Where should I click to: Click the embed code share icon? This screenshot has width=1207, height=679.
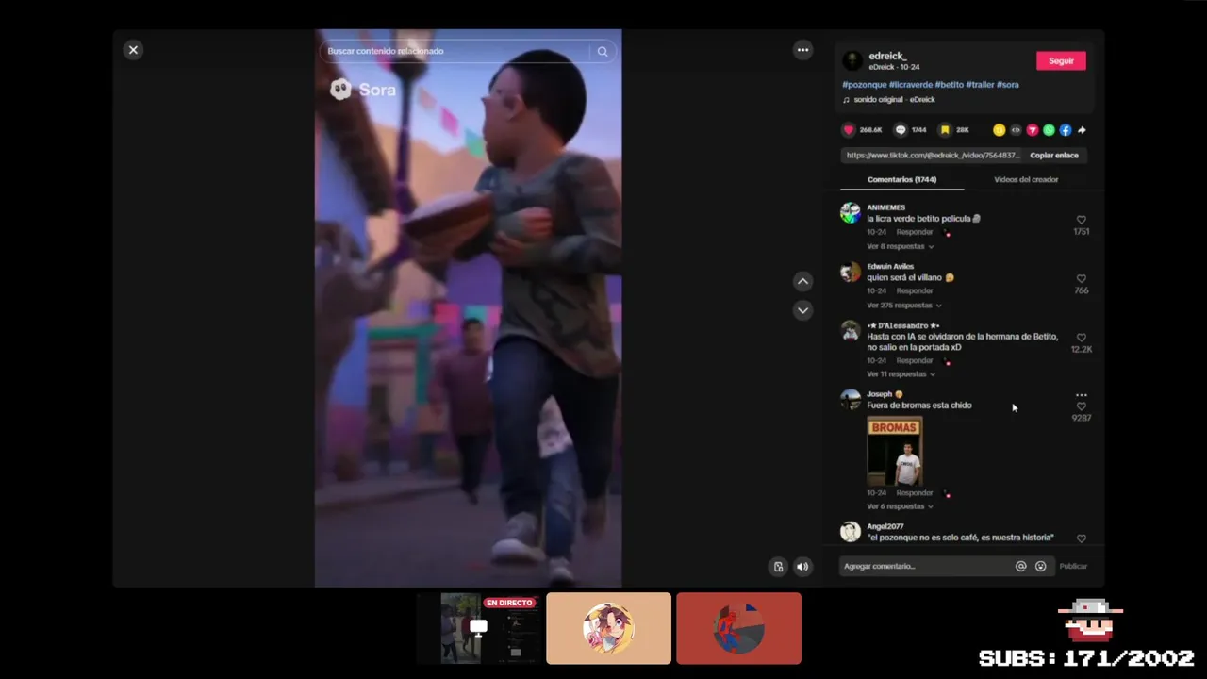tap(1016, 130)
